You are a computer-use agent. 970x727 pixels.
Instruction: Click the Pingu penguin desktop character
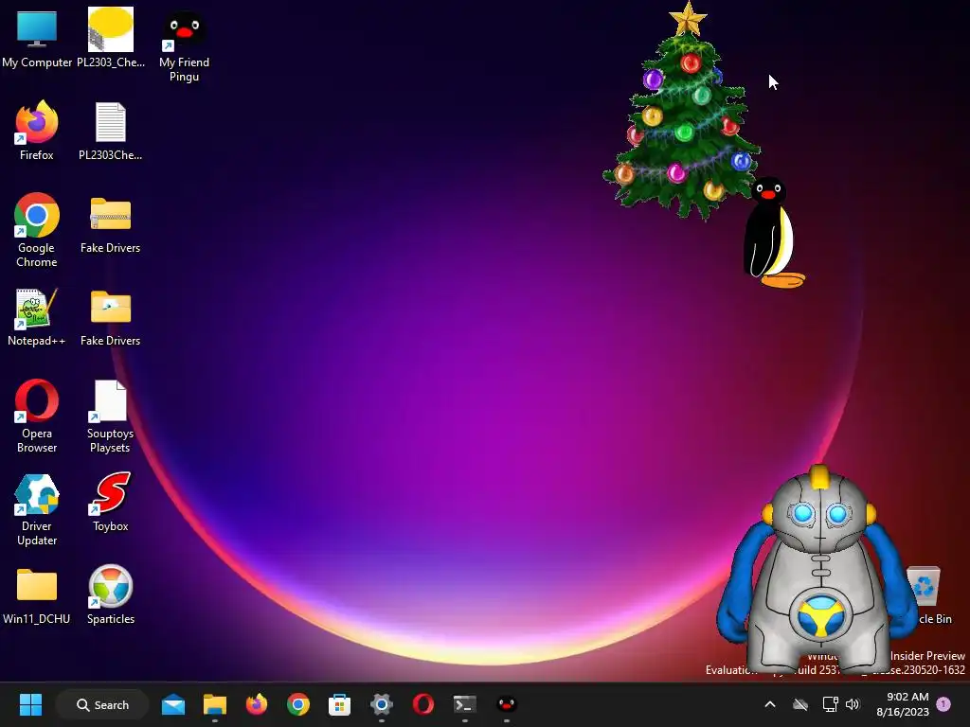[x=772, y=234]
